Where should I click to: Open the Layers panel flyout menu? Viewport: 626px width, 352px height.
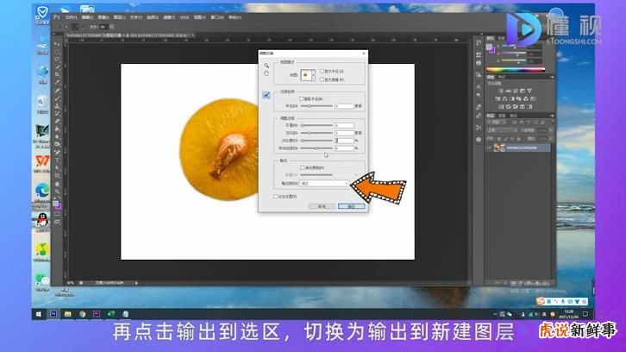[552, 116]
